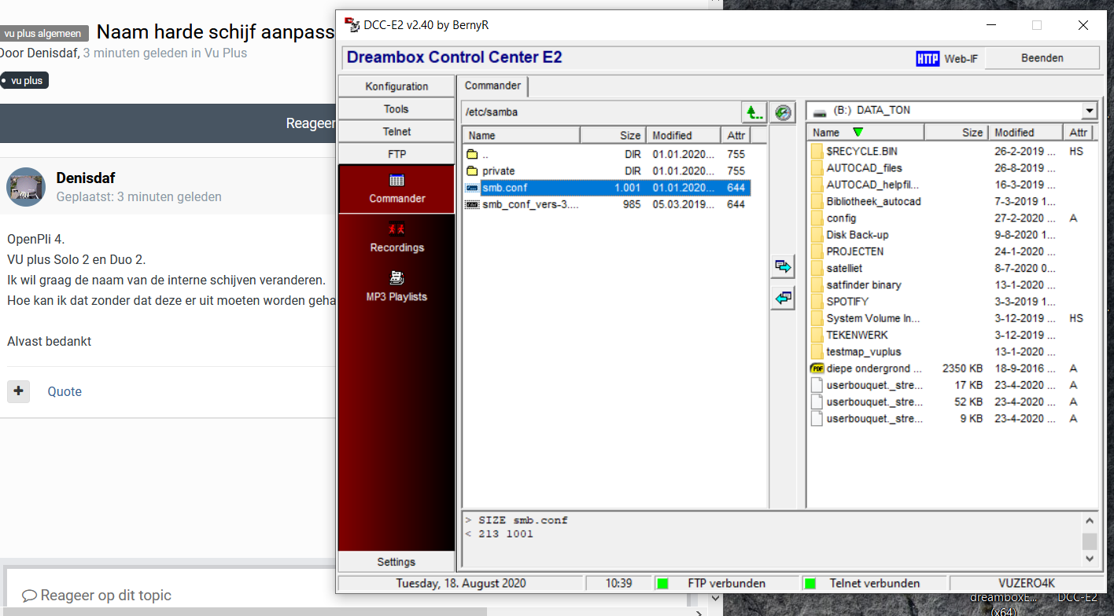Switch to the Commander tab
The height and width of the screenshot is (616, 1114).
pos(492,86)
